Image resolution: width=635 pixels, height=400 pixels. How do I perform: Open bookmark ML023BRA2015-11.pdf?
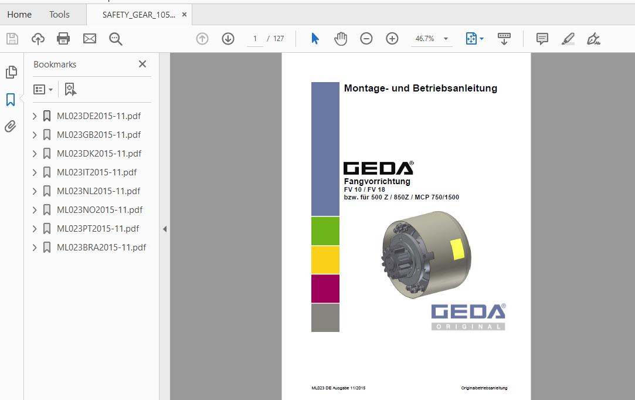[x=101, y=248]
